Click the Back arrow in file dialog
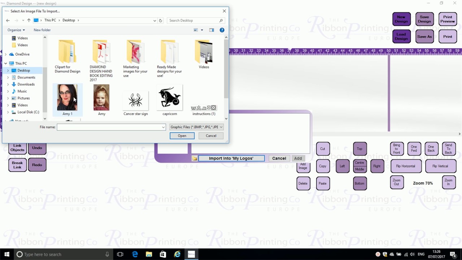 pyautogui.click(x=8, y=21)
